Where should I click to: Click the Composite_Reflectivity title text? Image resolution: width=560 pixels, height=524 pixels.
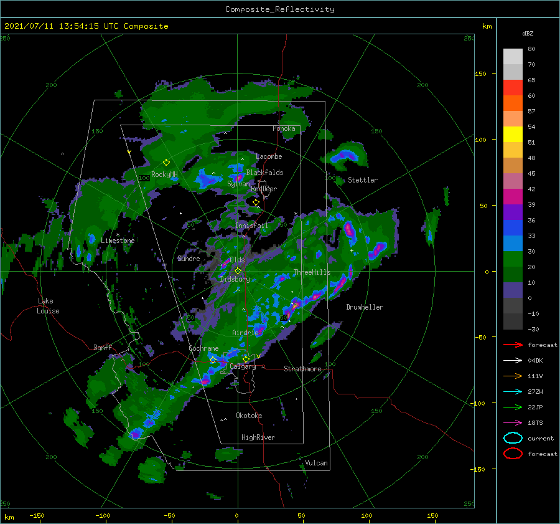click(279, 9)
